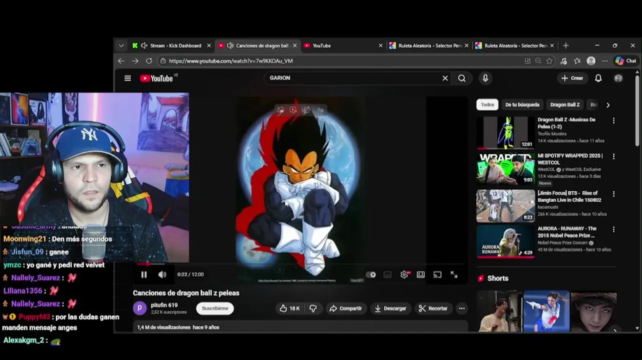Open pitufin 619 channel avatar
The image size is (642, 360).
tap(140, 308)
